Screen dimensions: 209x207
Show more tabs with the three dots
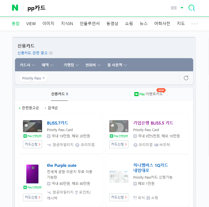(195, 24)
